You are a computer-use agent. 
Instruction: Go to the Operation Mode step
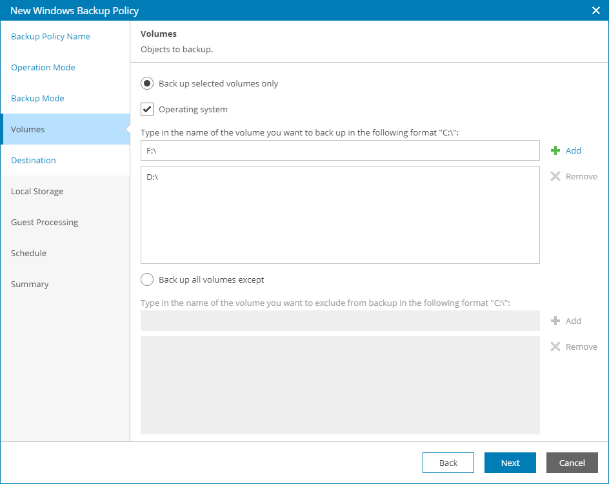(x=43, y=67)
